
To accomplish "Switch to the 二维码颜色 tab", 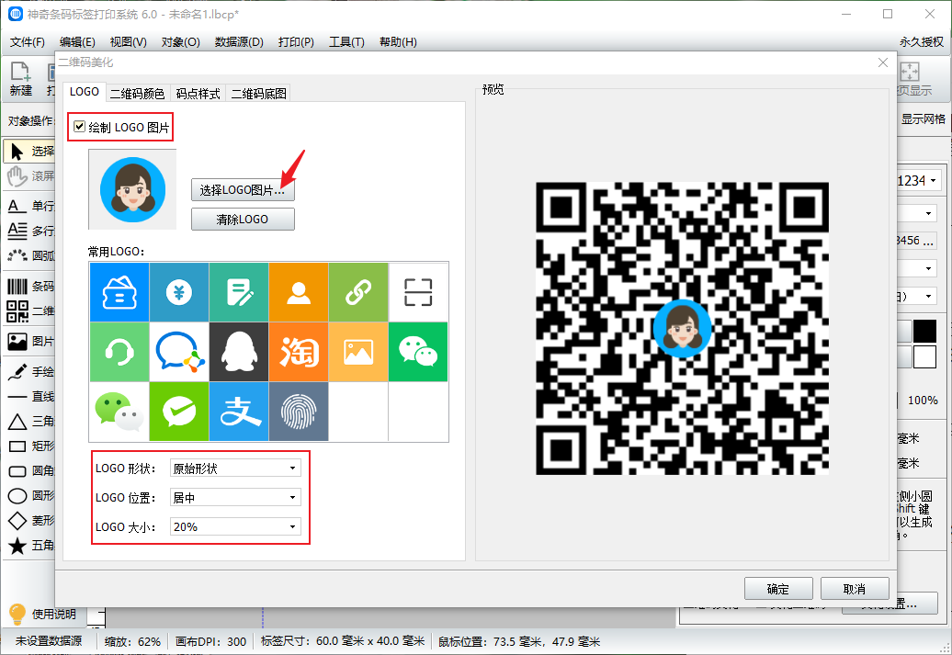I will point(137,94).
